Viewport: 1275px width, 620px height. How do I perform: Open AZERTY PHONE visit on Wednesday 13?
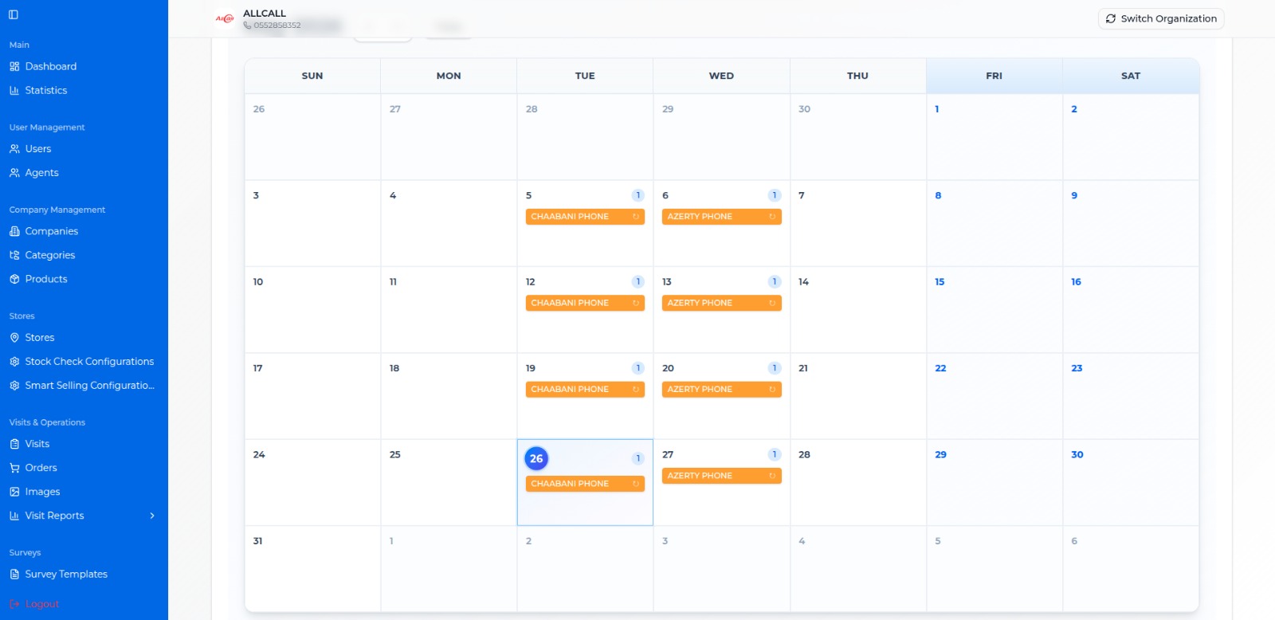(x=721, y=303)
